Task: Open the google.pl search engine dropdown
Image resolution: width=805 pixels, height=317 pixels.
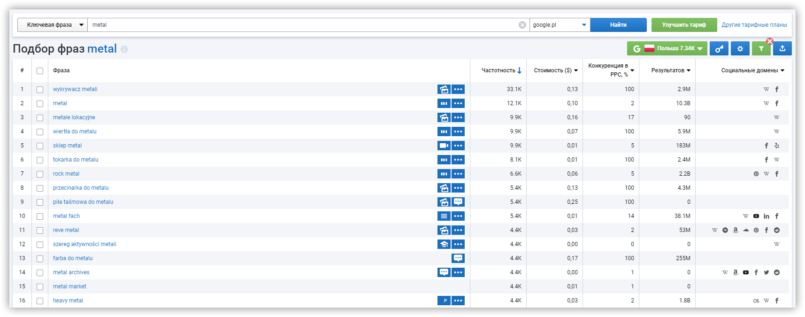Action: (560, 25)
